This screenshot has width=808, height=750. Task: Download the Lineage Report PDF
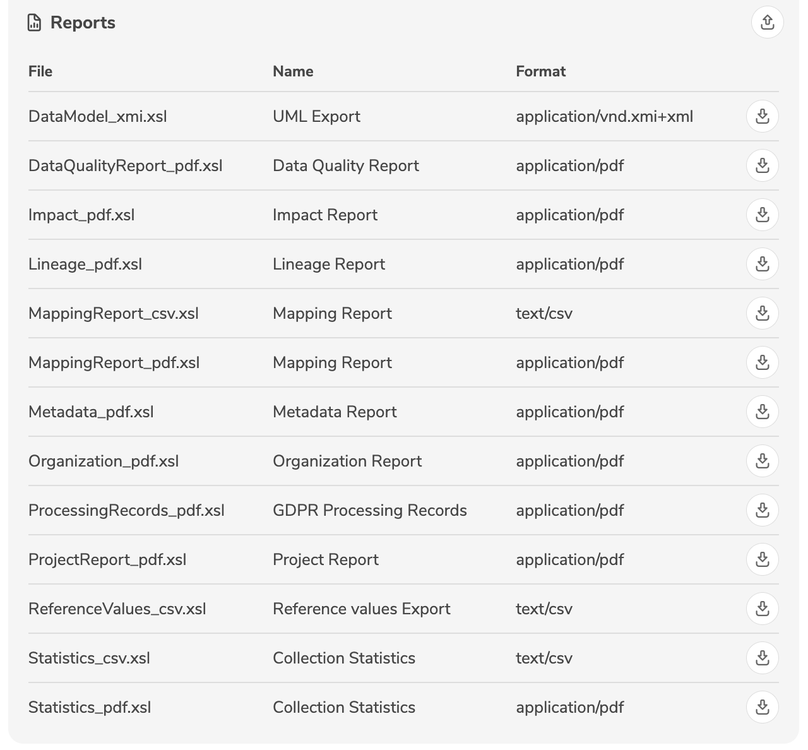762,264
